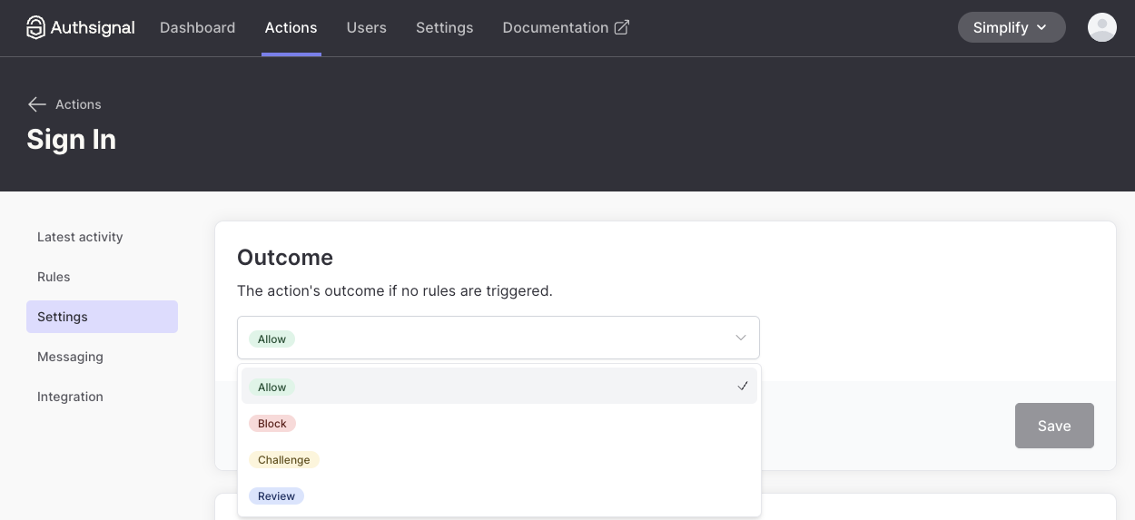The height and width of the screenshot is (520, 1135).
Task: Go back via the Actions breadcrumb link
Action: [78, 104]
